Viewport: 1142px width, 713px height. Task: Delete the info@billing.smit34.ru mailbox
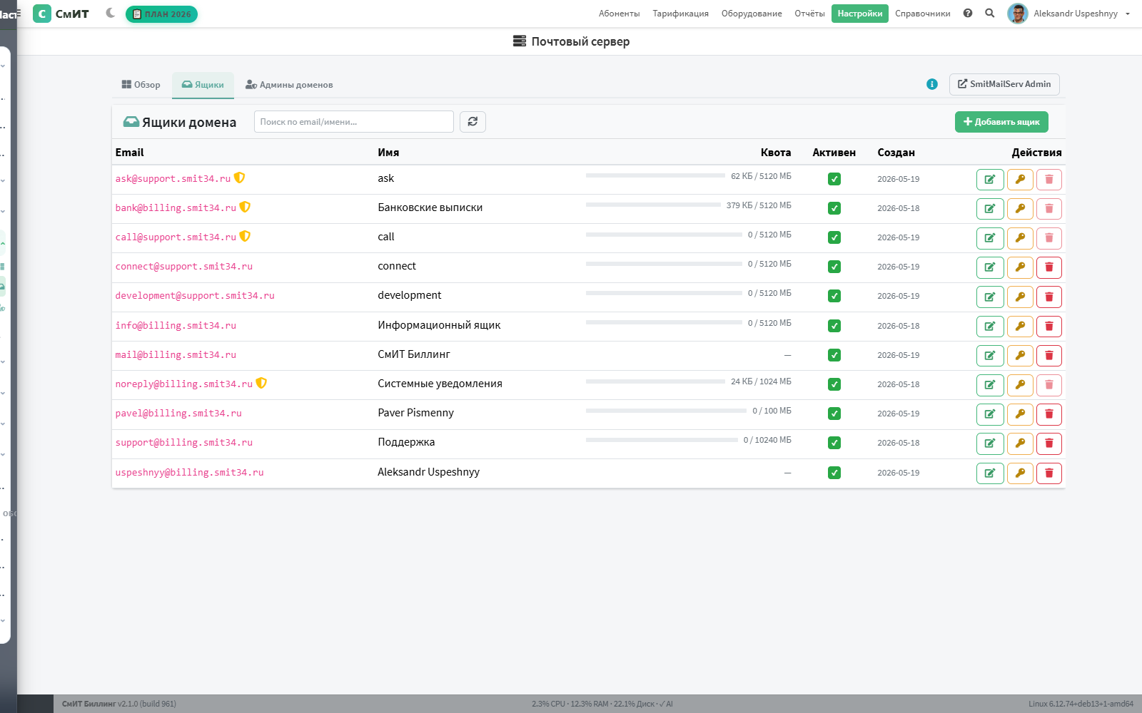click(x=1049, y=327)
